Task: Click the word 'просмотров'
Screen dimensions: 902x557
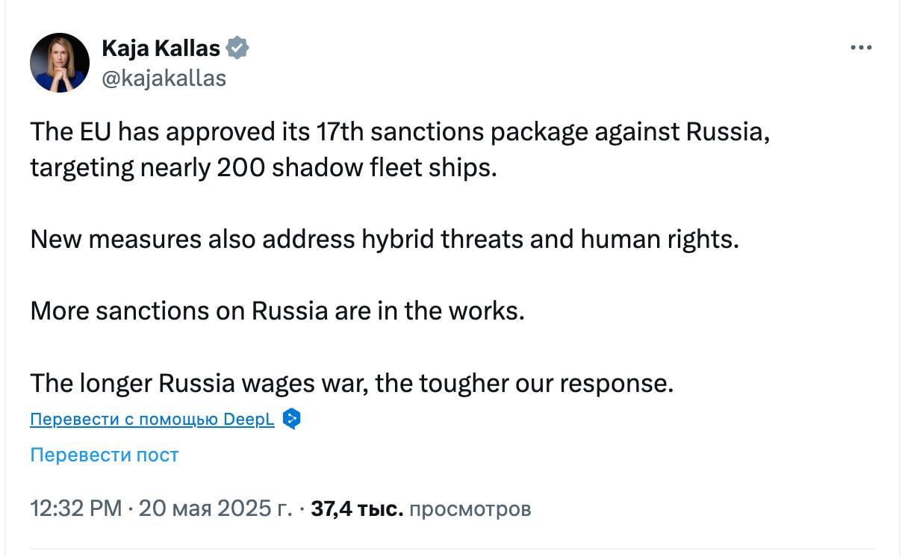Action: [x=470, y=508]
